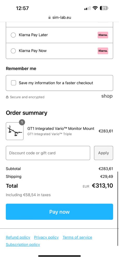Tap the Shop logo below Remember me
Screen dimensions: 119x259
tap(107, 96)
